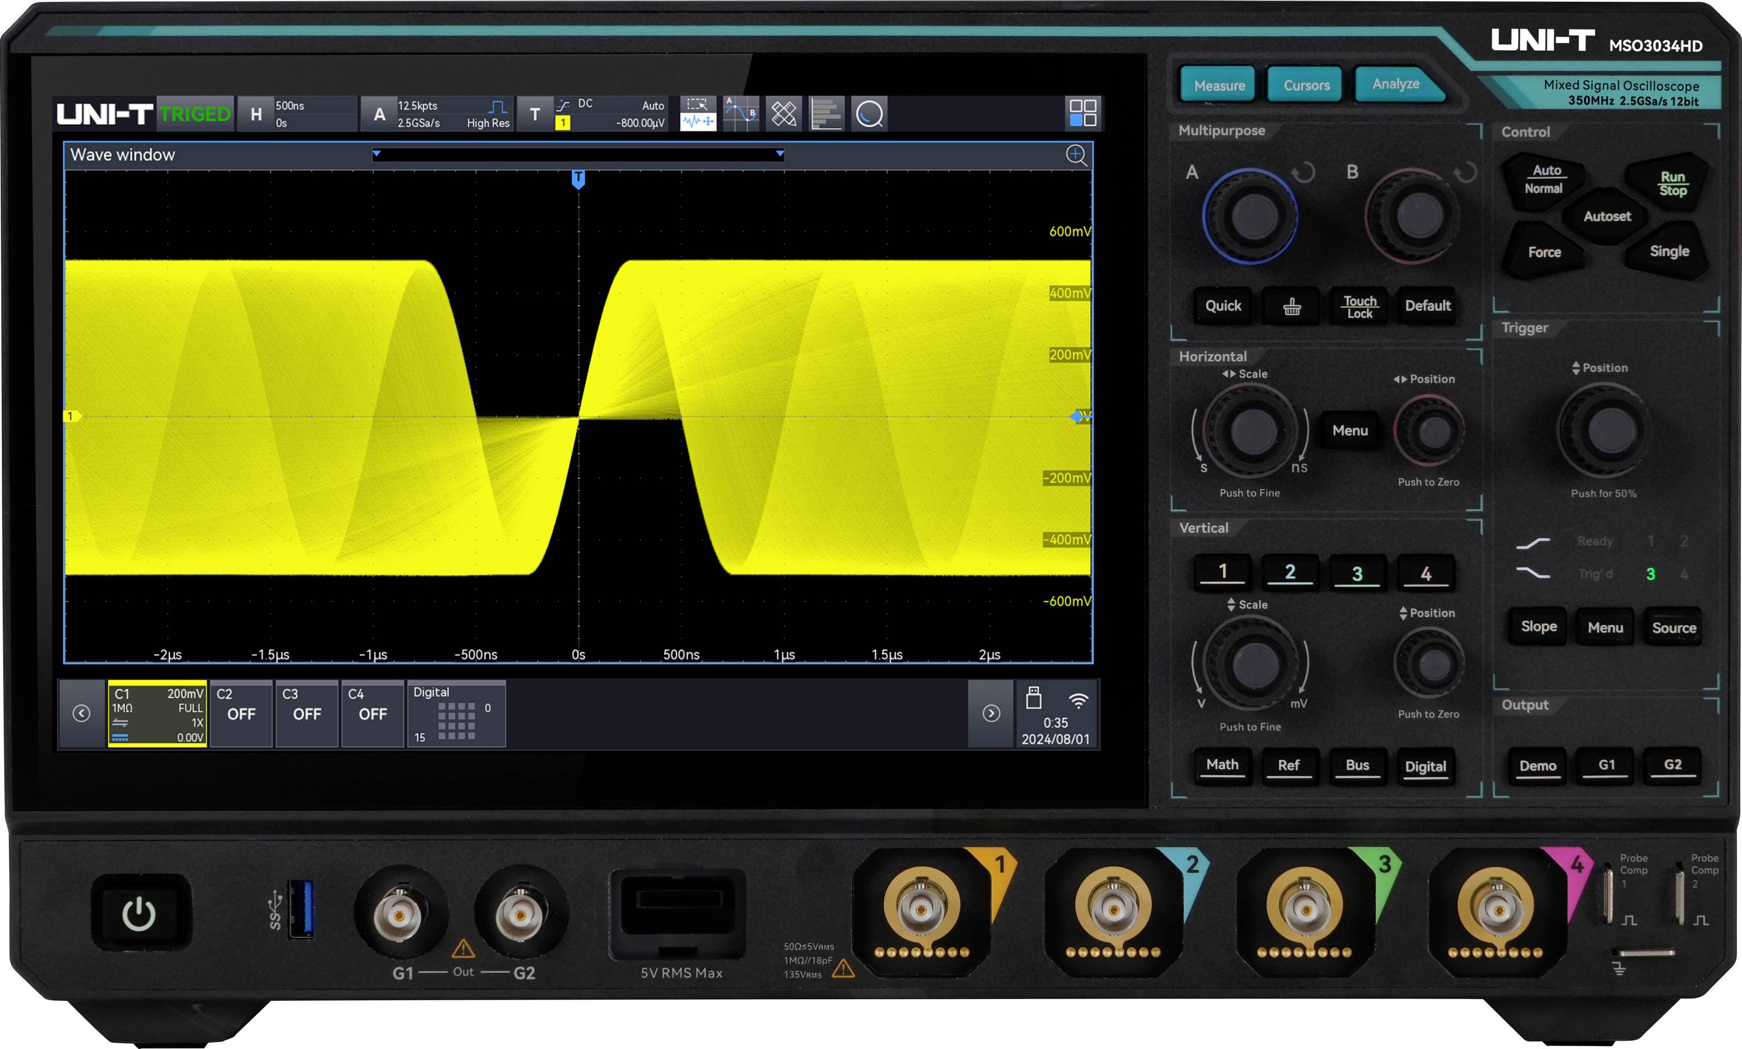Screen dimensions: 1742x1049
Task: Open the Digital channels panel
Action: point(456,714)
